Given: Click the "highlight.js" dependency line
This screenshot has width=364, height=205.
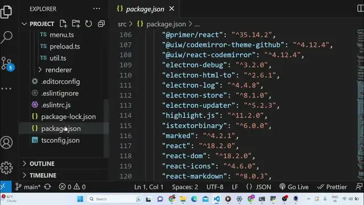Looking at the screenshot, I should tap(215, 116).
